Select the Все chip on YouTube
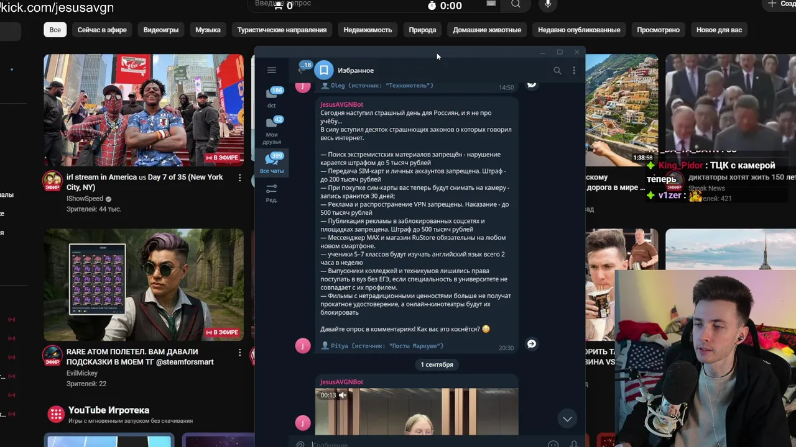 pyautogui.click(x=55, y=30)
